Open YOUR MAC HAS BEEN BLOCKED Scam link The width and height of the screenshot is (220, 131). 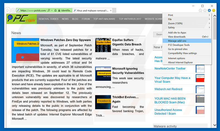[170, 100]
